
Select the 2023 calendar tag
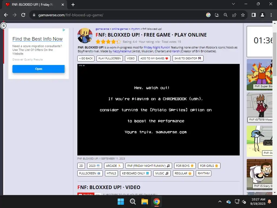tap(94, 166)
